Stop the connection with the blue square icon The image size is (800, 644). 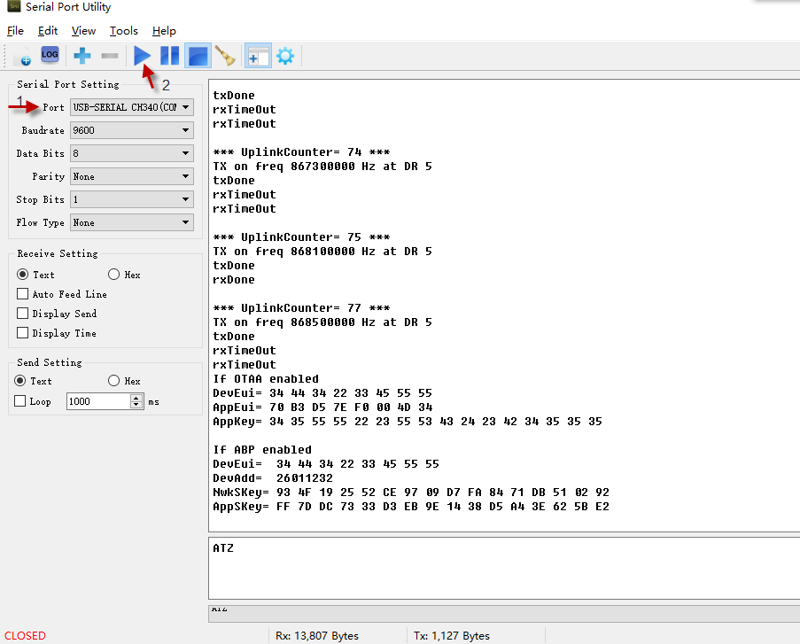pos(198,56)
